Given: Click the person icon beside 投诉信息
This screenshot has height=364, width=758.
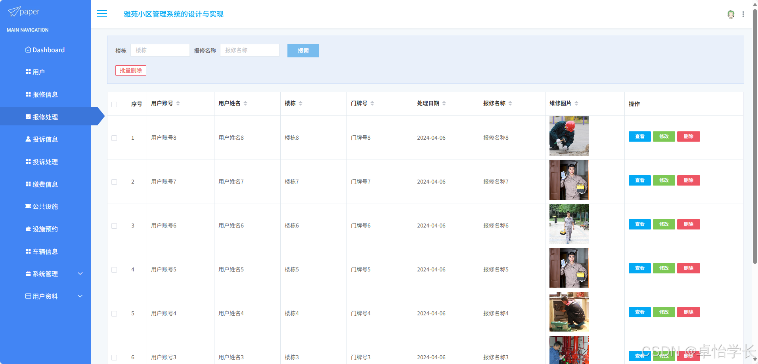Looking at the screenshot, I should [28, 139].
